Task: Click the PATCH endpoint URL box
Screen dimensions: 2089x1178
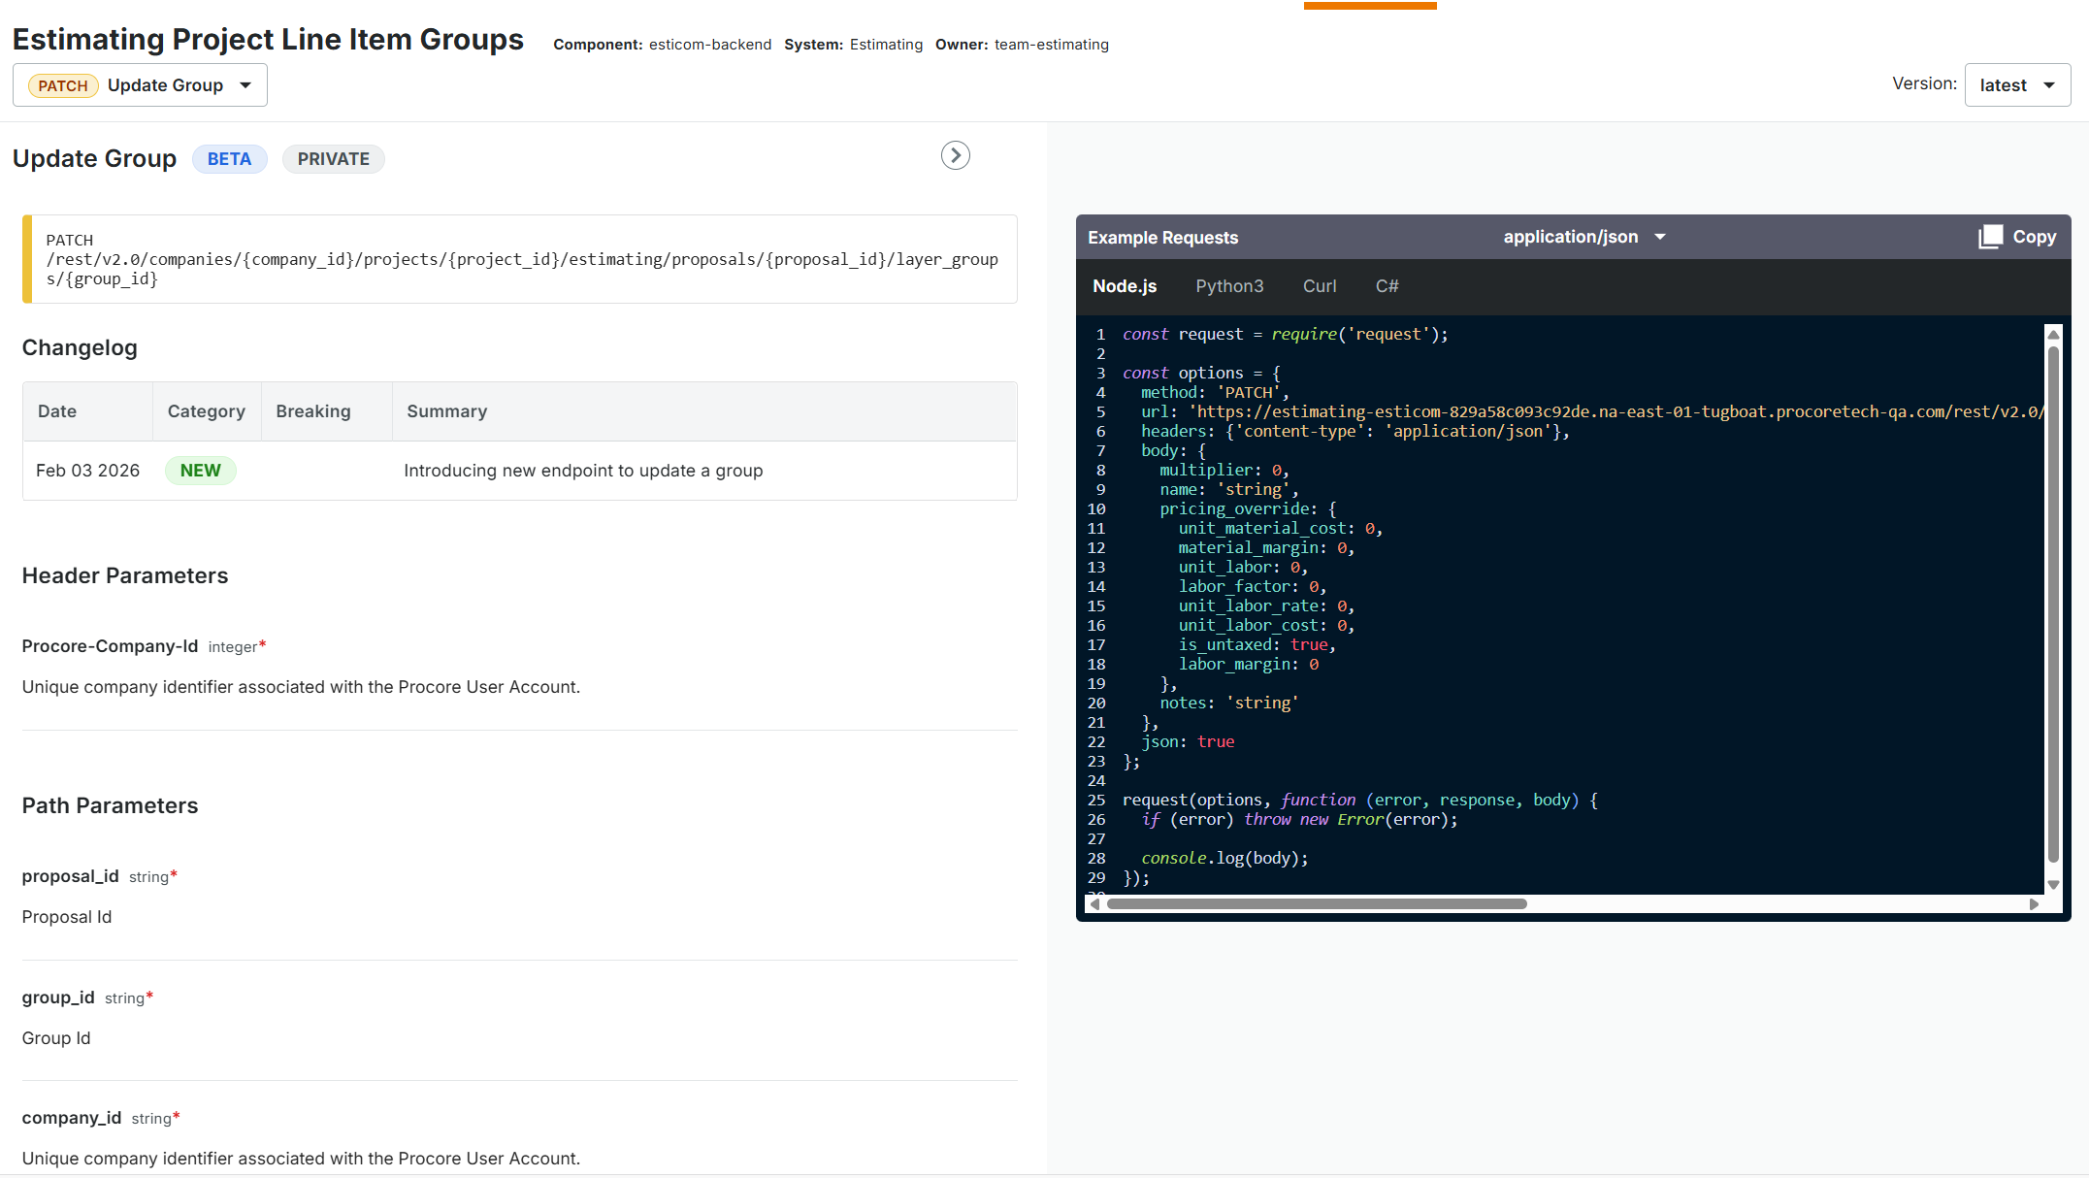Action: (521, 259)
